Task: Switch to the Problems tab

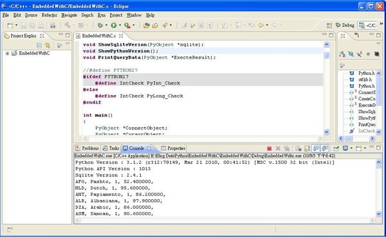Action: click(x=87, y=148)
